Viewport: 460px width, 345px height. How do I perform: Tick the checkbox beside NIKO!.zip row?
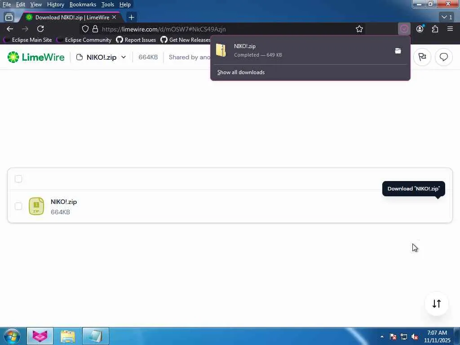click(x=18, y=206)
